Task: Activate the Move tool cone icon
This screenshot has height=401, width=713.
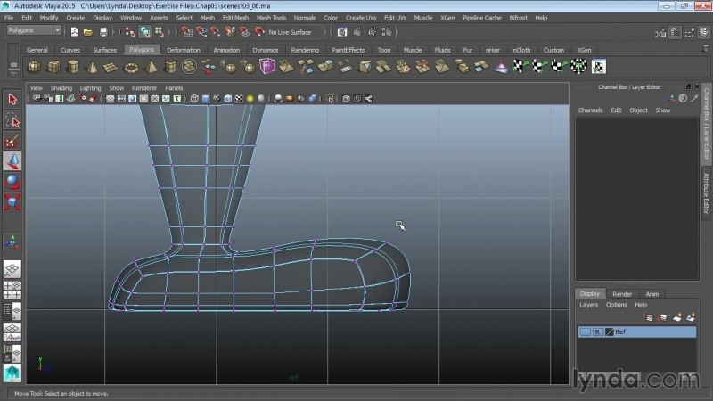Action: click(12, 161)
